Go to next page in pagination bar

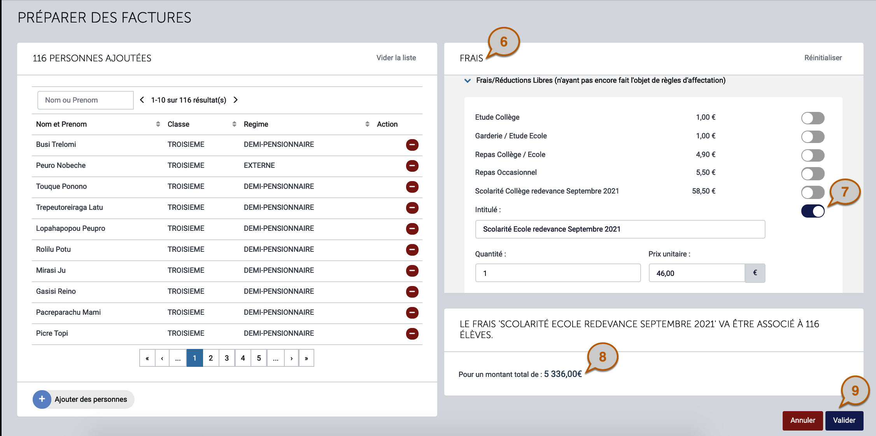coord(291,358)
